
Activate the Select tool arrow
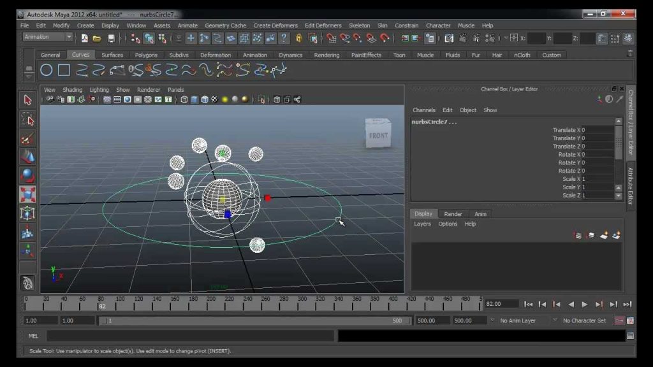tap(27, 100)
